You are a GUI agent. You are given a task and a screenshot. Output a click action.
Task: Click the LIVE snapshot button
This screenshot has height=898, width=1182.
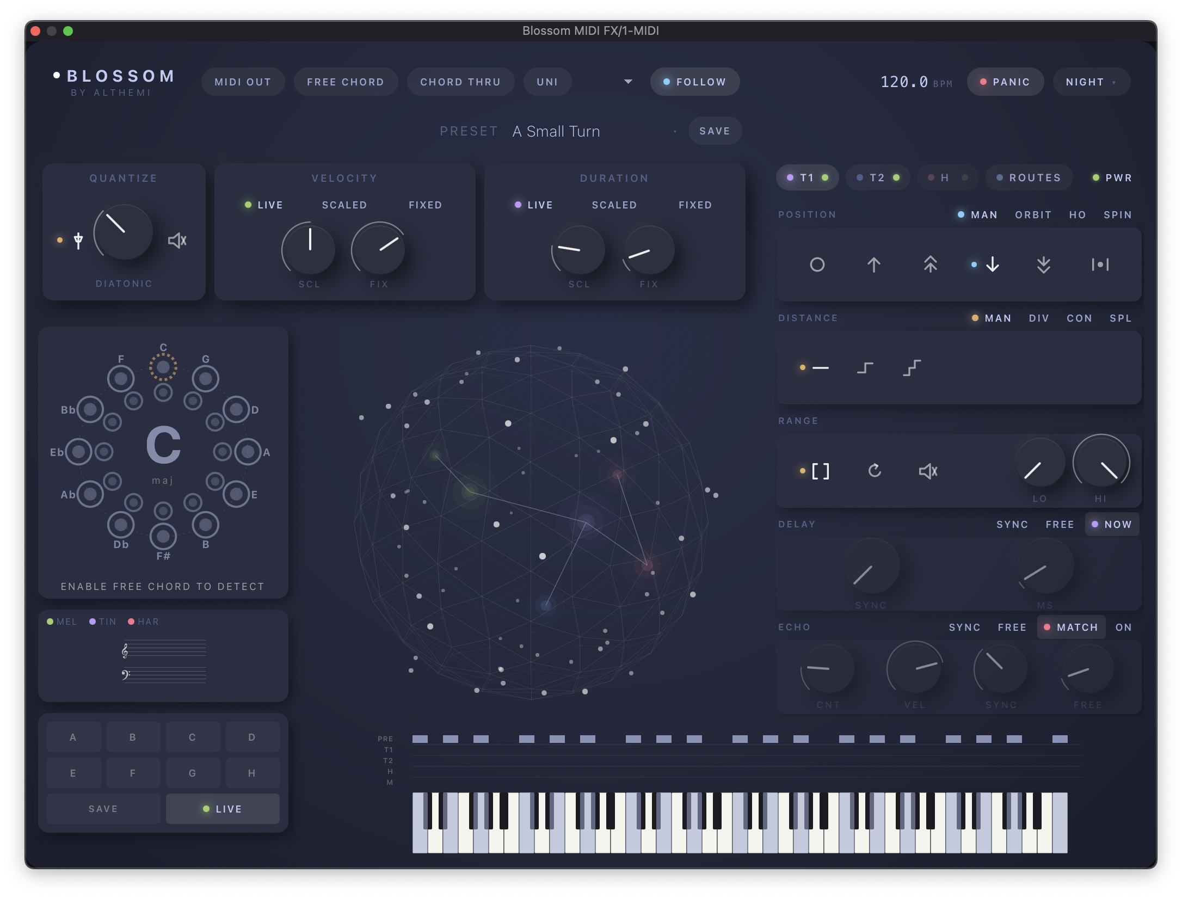pos(223,809)
